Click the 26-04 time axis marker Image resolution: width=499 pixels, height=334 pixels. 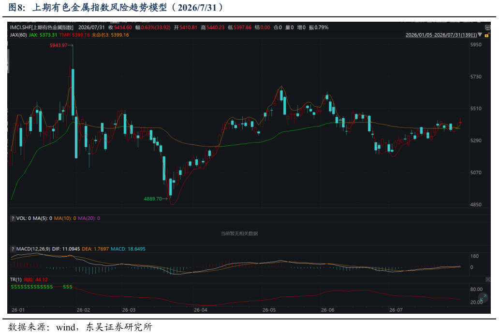pyautogui.click(x=201, y=310)
